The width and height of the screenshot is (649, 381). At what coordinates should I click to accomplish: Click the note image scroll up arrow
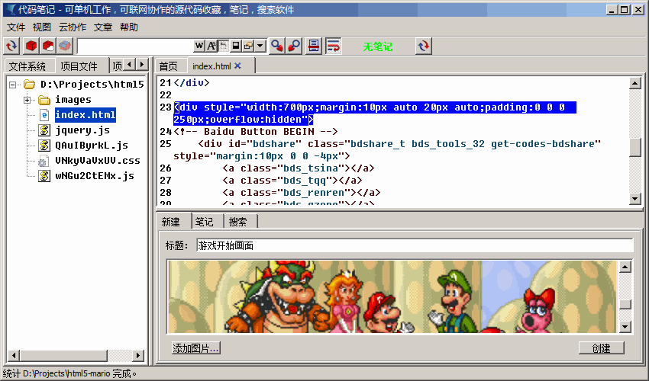tap(625, 267)
